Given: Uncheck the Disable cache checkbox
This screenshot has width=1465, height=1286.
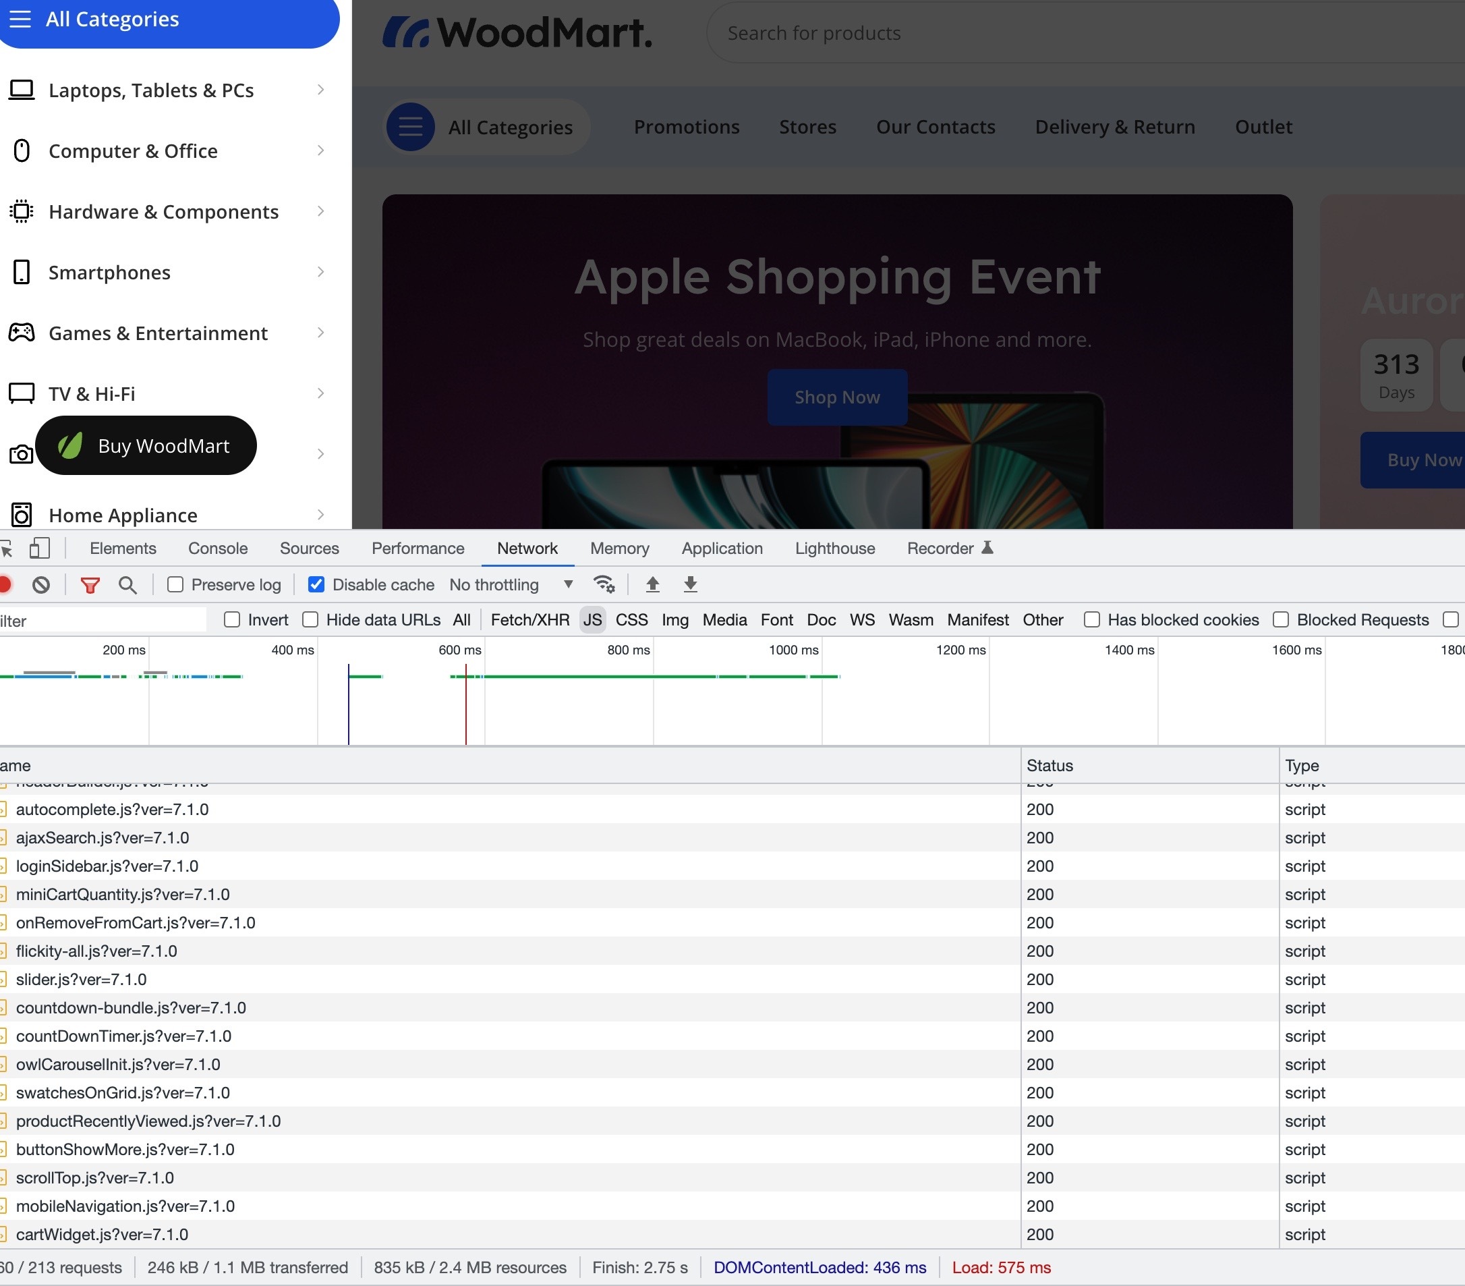Looking at the screenshot, I should pos(316,585).
